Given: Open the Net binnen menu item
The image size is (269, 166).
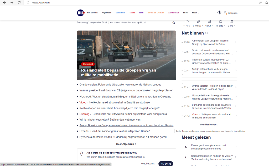Looking at the screenshot, I should [92, 13].
